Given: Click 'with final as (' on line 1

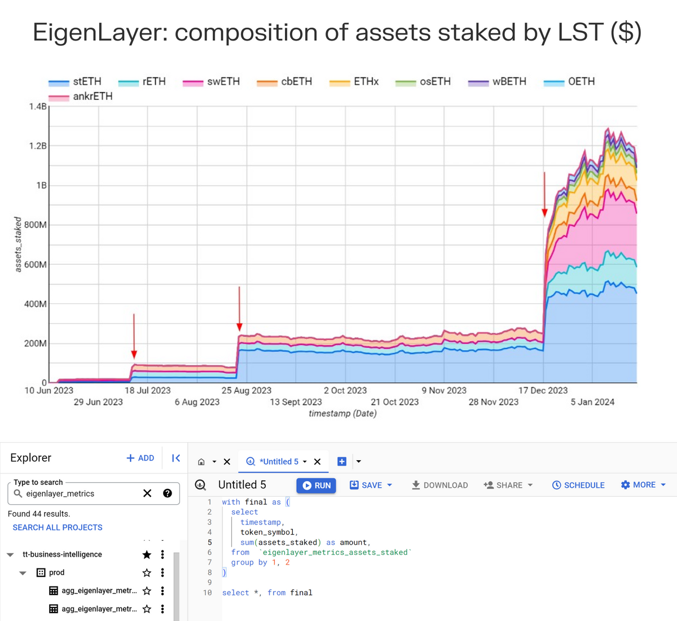Looking at the screenshot, I should [256, 502].
